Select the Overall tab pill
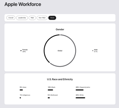Viewport: 119px width, 108px height. (x=11, y=18)
